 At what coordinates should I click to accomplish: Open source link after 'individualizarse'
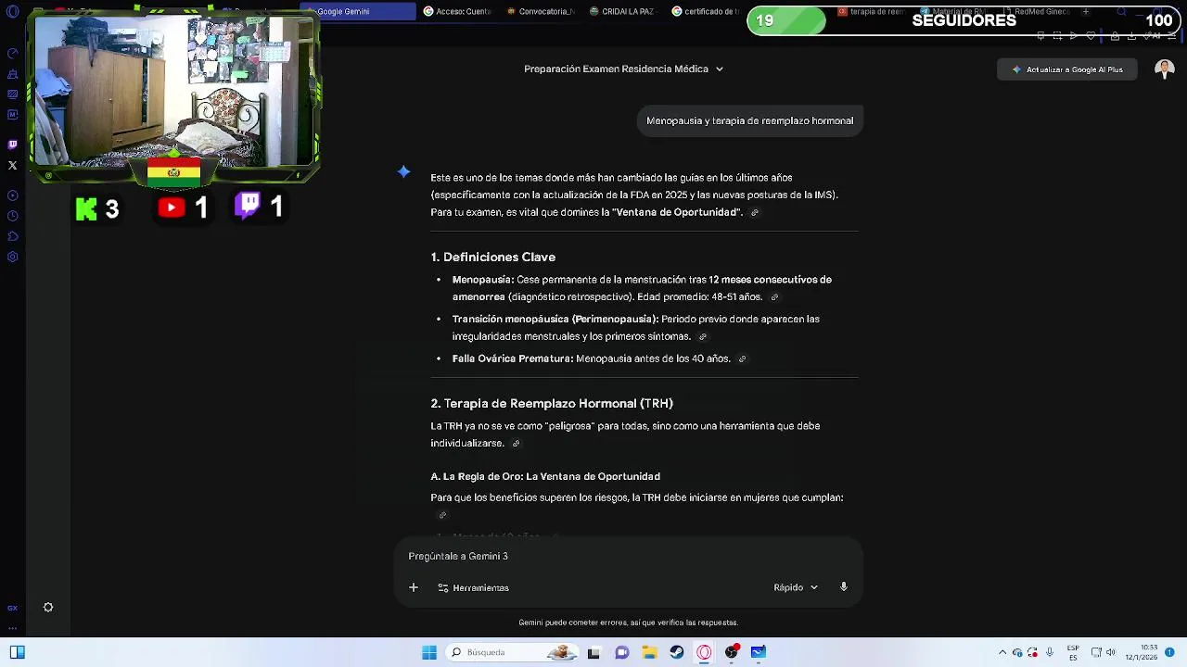(x=516, y=444)
